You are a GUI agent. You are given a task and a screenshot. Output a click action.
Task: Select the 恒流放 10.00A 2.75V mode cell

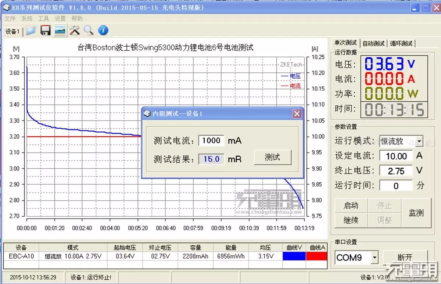click(73, 256)
